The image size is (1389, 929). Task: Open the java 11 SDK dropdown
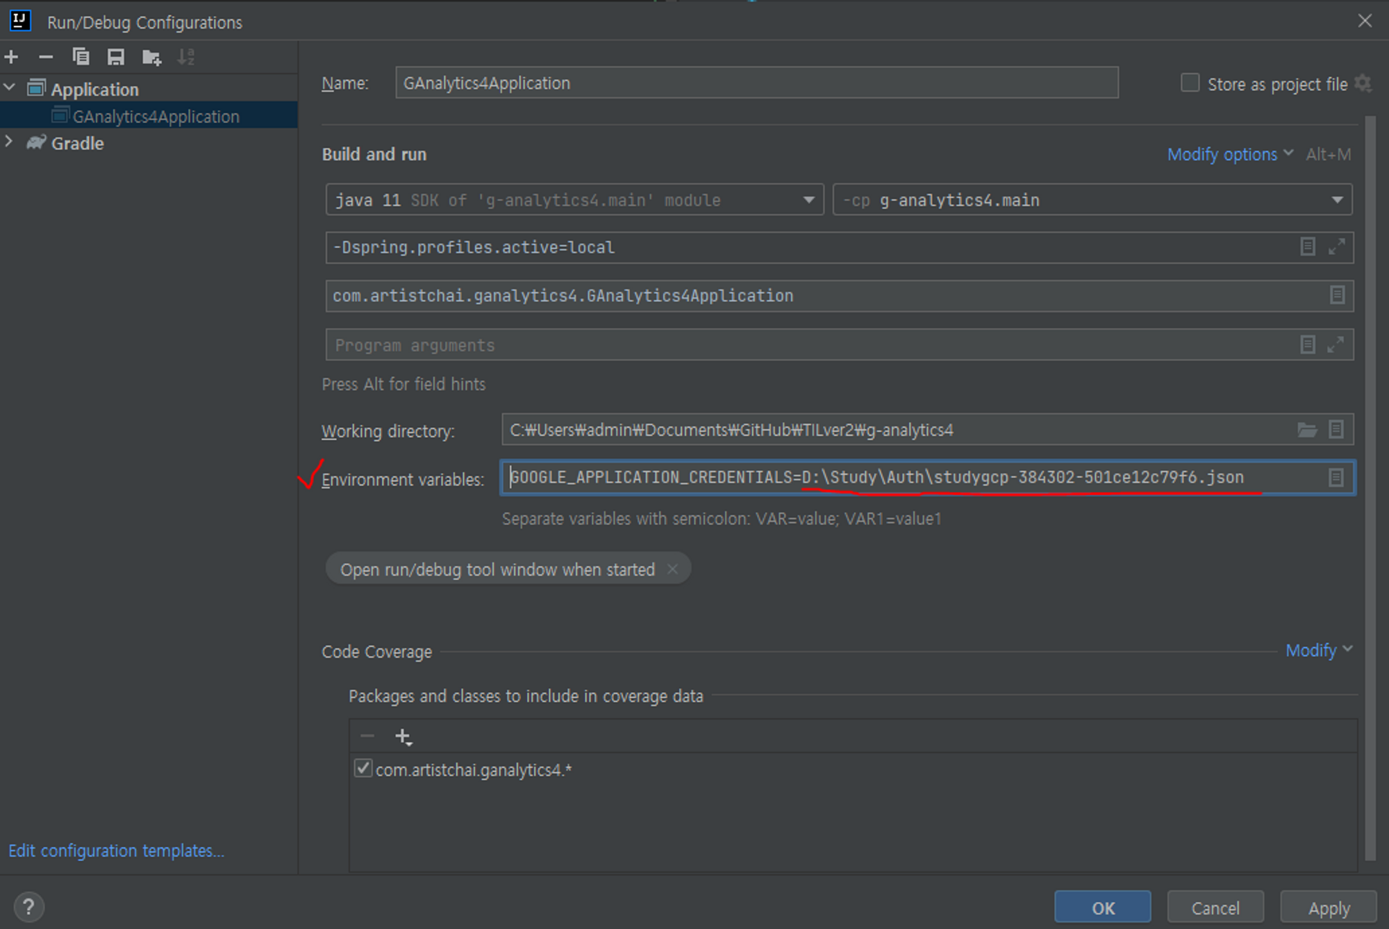(808, 200)
